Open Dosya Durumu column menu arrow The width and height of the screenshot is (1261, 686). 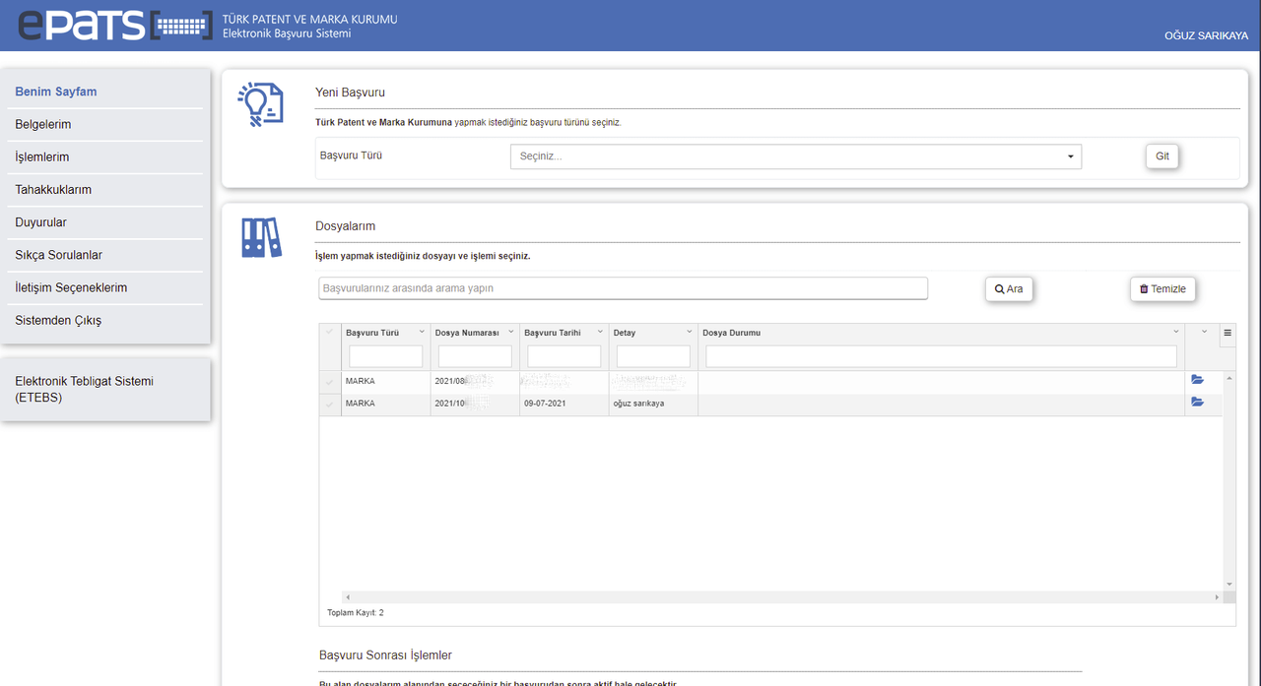pyautogui.click(x=1176, y=332)
